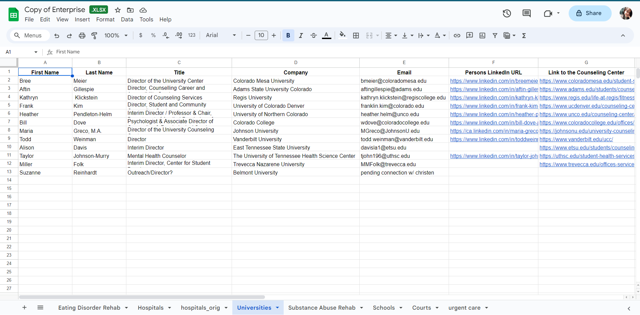Collapse the toolbar with the chevron
This screenshot has height=315, width=640.
point(623,35)
